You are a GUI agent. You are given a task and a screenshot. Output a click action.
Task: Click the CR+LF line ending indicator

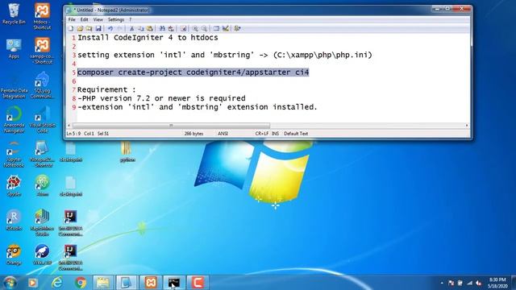[x=261, y=134]
